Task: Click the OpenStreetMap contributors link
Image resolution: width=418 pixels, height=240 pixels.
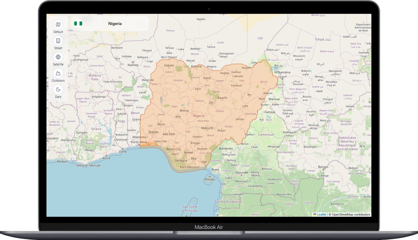Action: click(x=351, y=214)
